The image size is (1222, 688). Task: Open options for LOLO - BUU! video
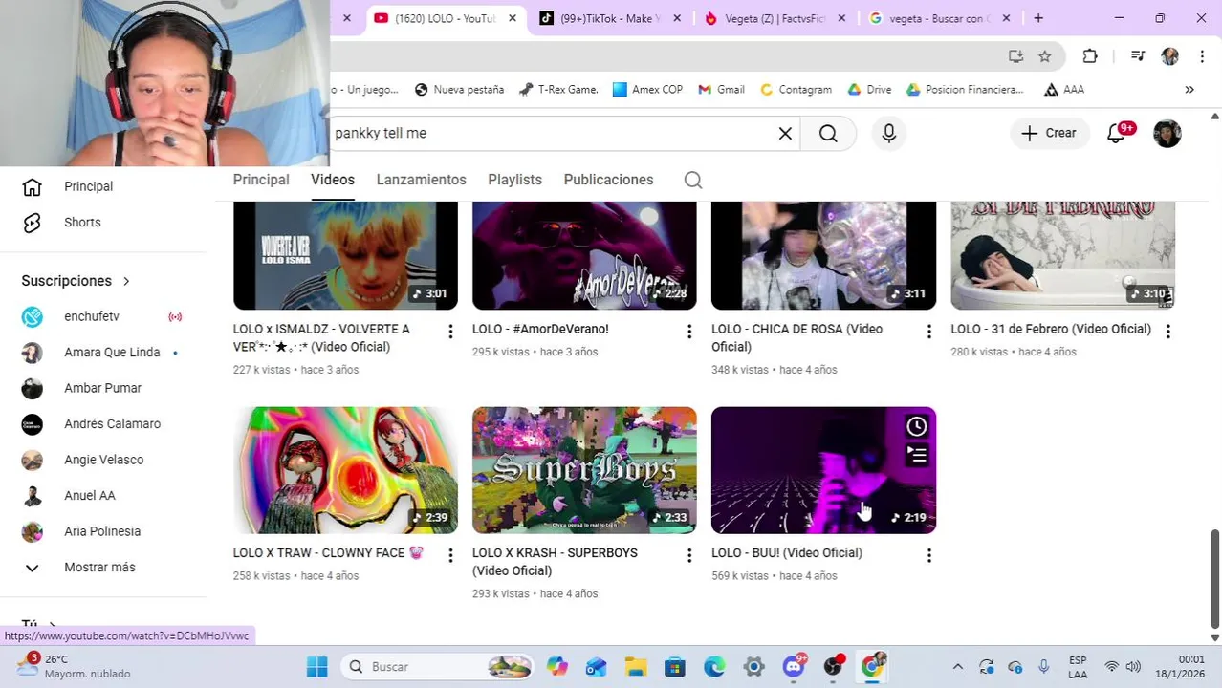(928, 555)
